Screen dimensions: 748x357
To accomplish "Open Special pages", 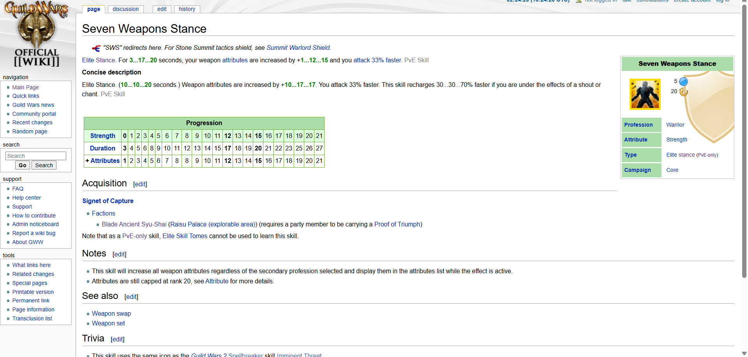I will (x=30, y=283).
